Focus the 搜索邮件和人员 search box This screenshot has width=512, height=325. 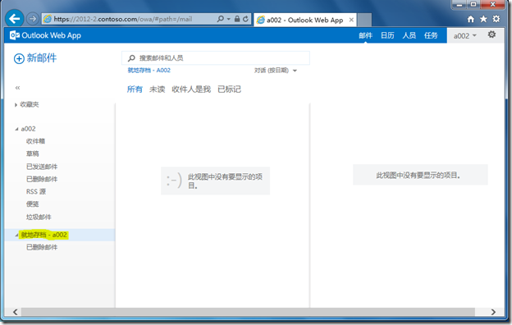(x=216, y=58)
